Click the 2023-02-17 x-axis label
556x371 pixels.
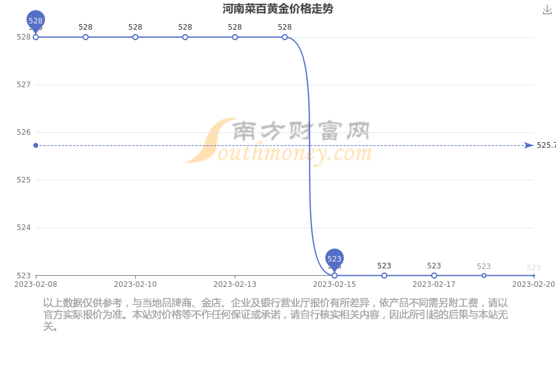434,284
